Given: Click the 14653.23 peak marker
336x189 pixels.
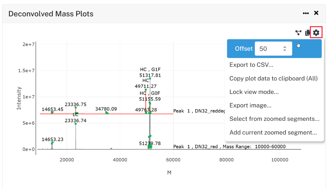Looking at the screenshot, I should pos(52,142).
